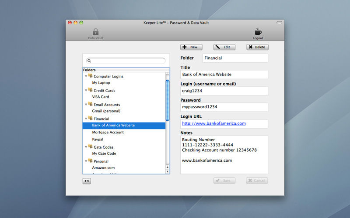Select the Email Accounts folder icon
Image resolution: width=350 pixels, height=218 pixels.
click(90, 104)
